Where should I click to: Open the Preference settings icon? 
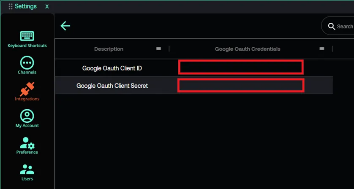(27, 143)
